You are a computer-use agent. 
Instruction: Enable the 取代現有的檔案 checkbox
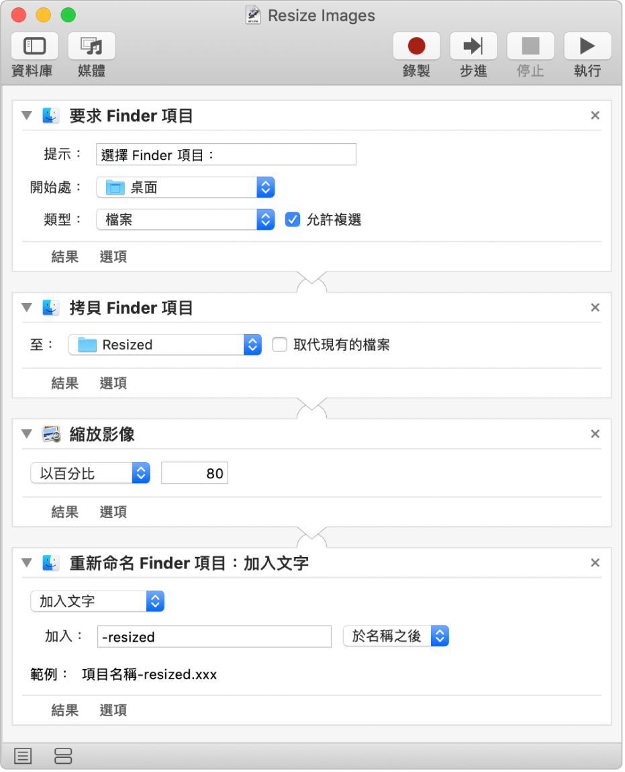(x=279, y=345)
